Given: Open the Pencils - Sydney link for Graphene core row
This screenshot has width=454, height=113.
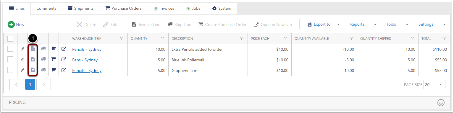Looking at the screenshot, I should (x=87, y=71).
